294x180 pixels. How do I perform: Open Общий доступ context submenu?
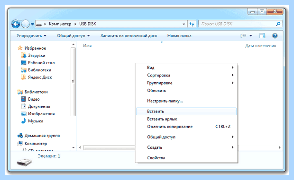coord(186,137)
